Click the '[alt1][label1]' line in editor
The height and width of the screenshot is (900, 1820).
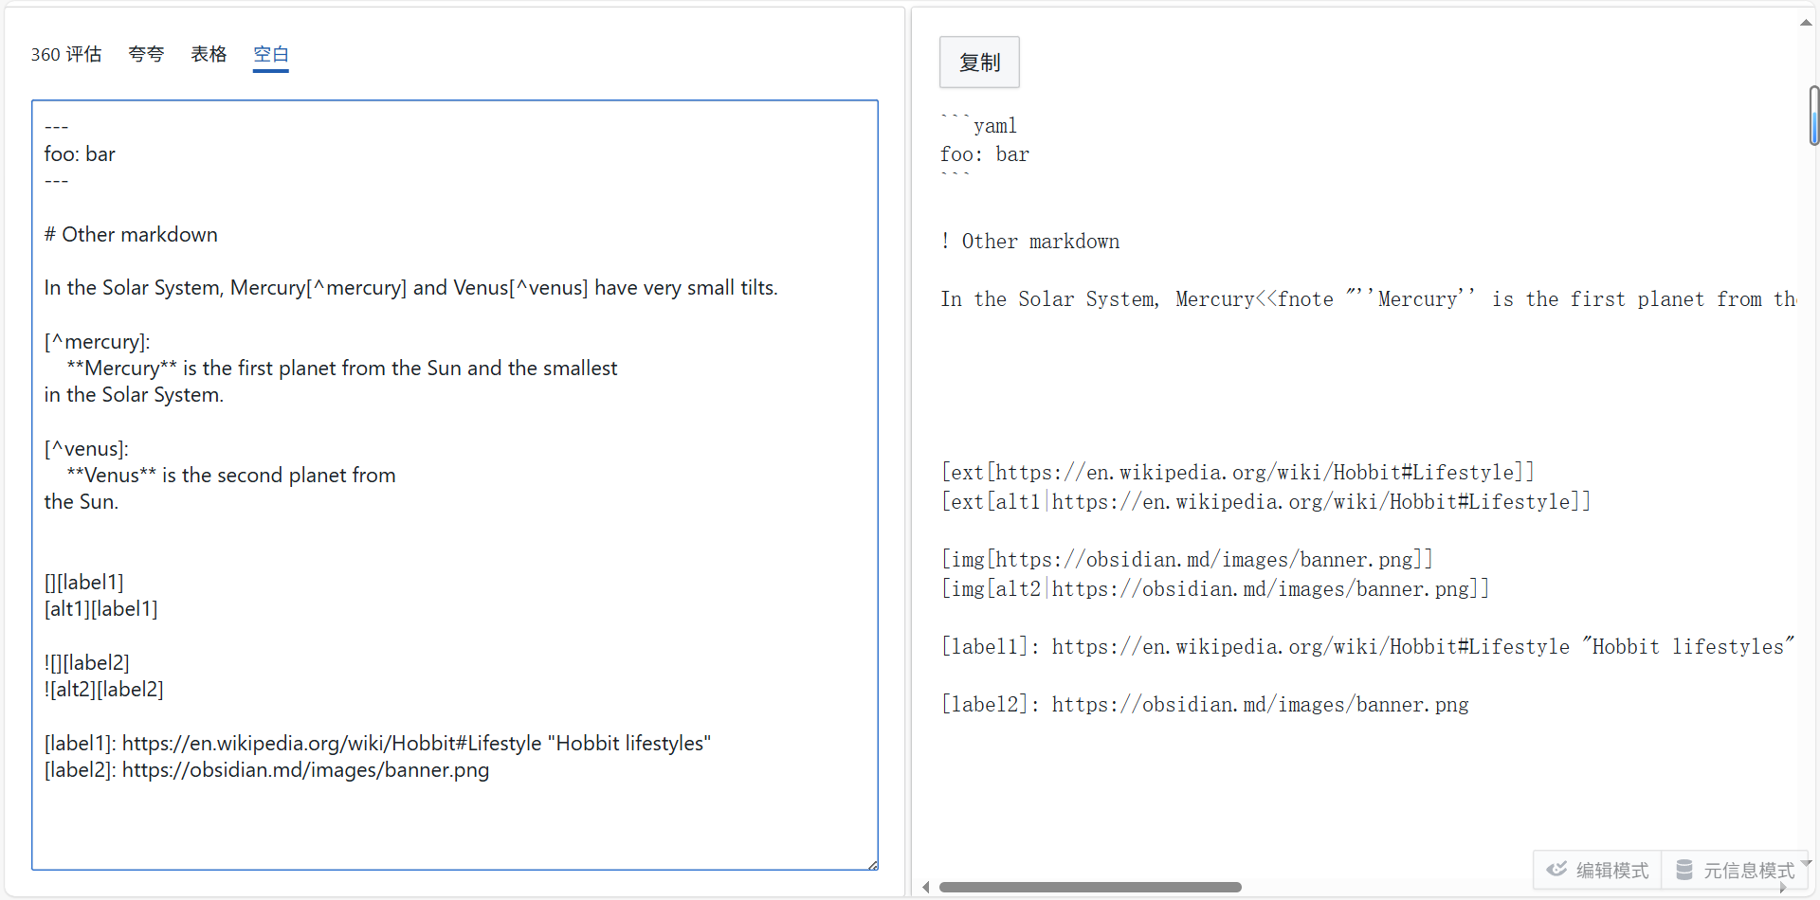point(101,608)
